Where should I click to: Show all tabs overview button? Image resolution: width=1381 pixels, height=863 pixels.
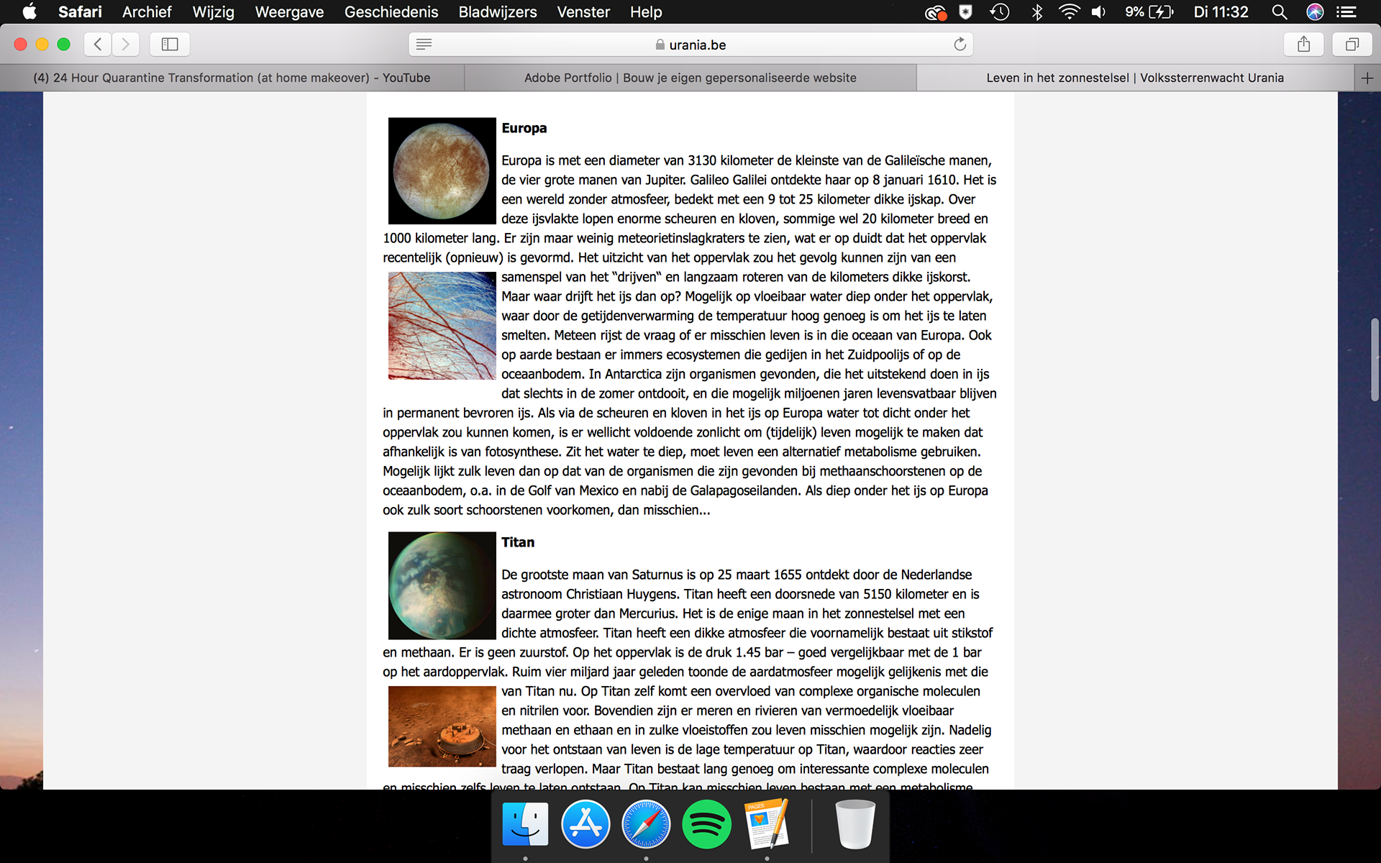tap(1352, 45)
